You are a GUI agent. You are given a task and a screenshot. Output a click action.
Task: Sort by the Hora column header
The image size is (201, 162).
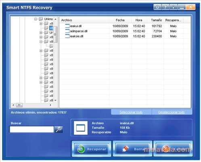(139, 20)
